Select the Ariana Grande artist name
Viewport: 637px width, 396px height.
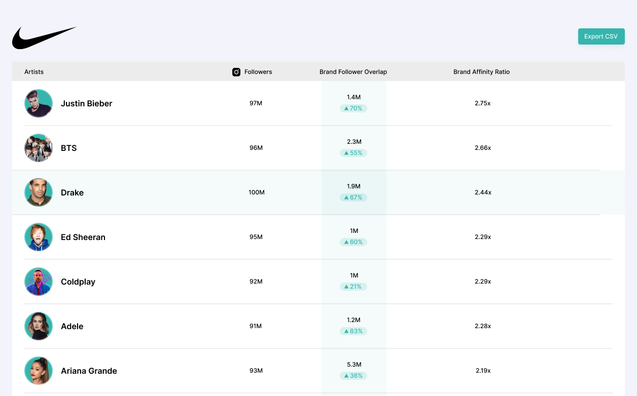[x=89, y=371]
